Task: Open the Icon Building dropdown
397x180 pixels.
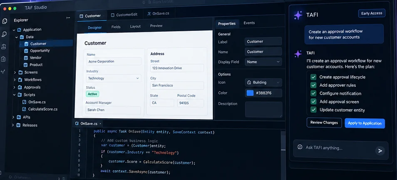Action: pyautogui.click(x=263, y=82)
